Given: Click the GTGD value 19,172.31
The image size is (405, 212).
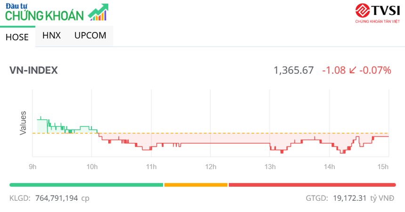Looking at the screenshot, I should pyautogui.click(x=348, y=198).
